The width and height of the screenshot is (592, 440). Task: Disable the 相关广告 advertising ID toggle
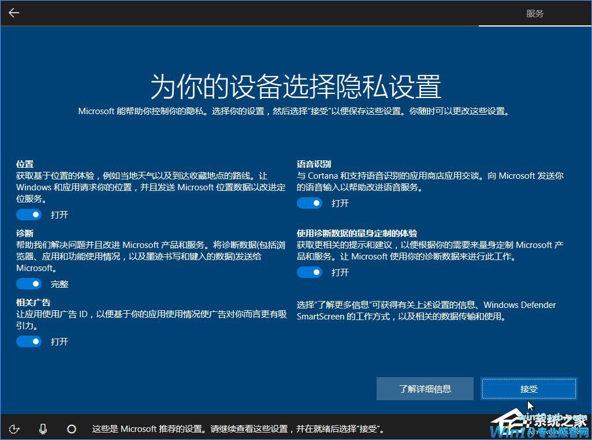tap(29, 341)
